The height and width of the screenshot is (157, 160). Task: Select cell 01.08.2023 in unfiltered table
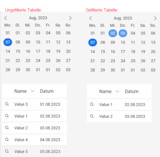point(50,104)
